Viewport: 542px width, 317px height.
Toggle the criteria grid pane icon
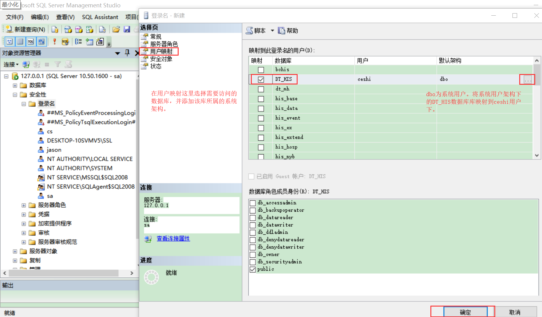click(20, 41)
